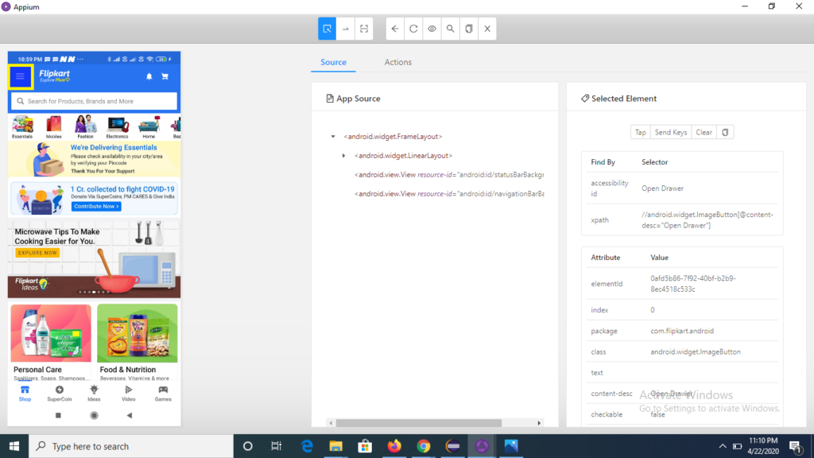Screen dimensions: 814x458
Task: Go to the Ideas tab
Action: tap(94, 394)
